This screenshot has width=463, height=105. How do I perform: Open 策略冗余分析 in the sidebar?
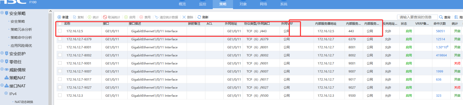coord(21,29)
